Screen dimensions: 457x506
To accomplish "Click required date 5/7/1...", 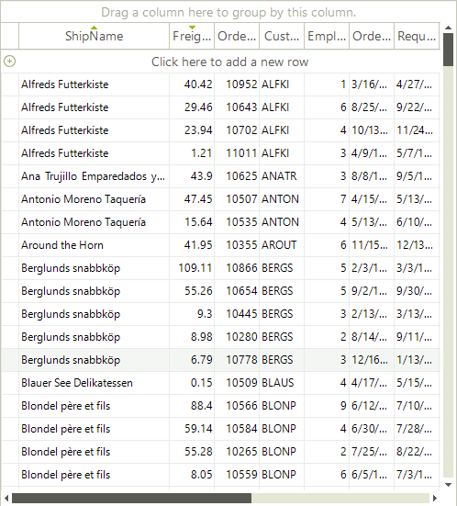I will 414,153.
